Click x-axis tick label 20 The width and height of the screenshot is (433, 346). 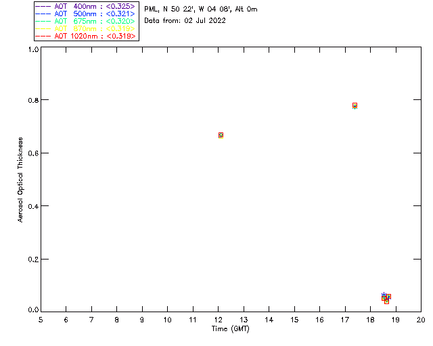click(x=421, y=320)
